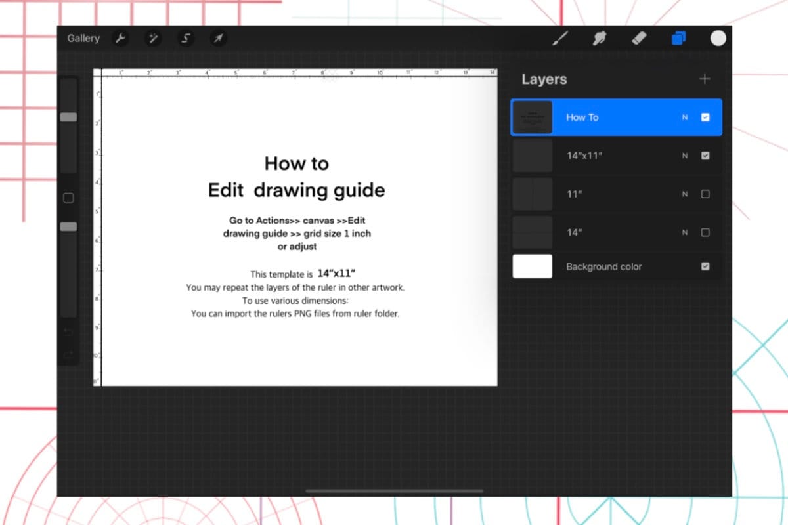
Task: Click the 11" layer thumbnail
Action: click(533, 194)
